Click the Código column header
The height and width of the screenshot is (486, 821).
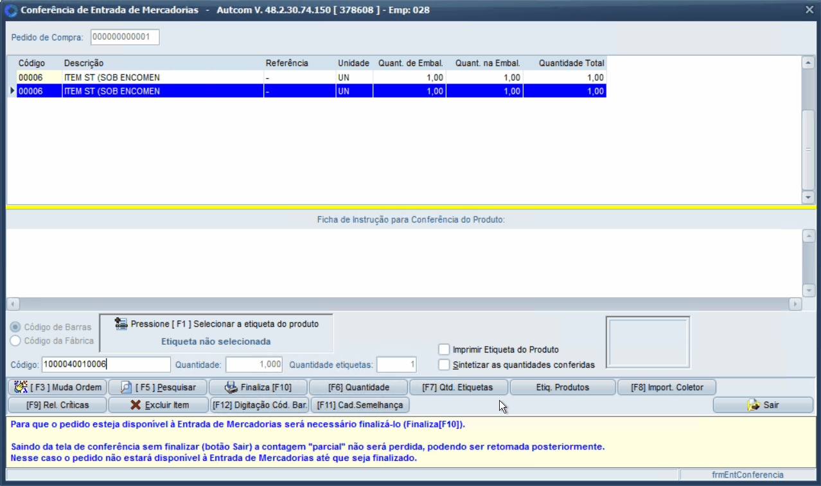pos(39,63)
